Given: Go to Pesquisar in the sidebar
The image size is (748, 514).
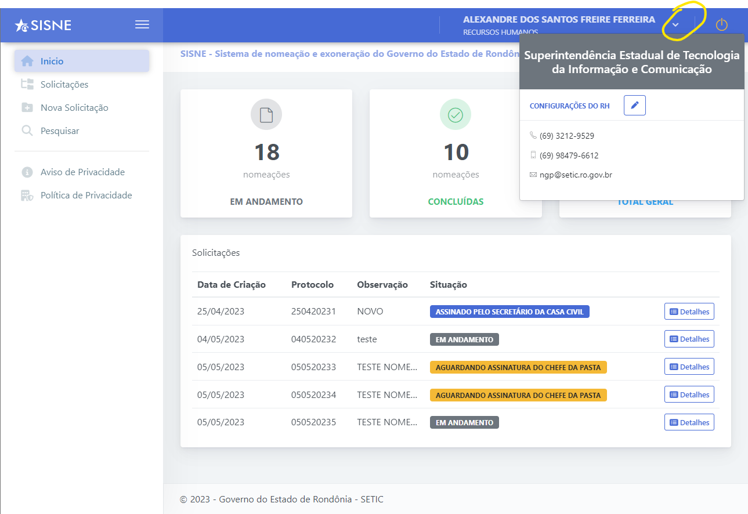Looking at the screenshot, I should tap(82, 131).
